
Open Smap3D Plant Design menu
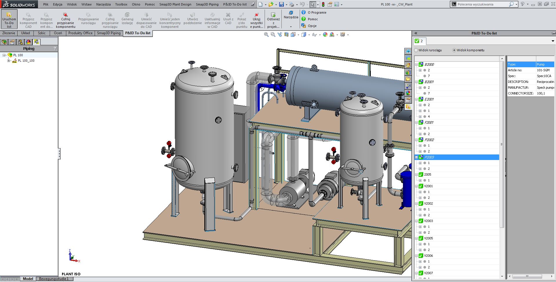tap(175, 4)
